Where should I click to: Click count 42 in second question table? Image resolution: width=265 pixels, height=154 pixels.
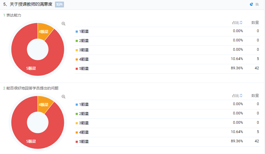(x=257, y=141)
